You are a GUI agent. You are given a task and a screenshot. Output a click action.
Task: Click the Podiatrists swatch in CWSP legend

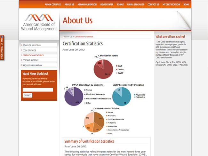click(x=134, y=97)
